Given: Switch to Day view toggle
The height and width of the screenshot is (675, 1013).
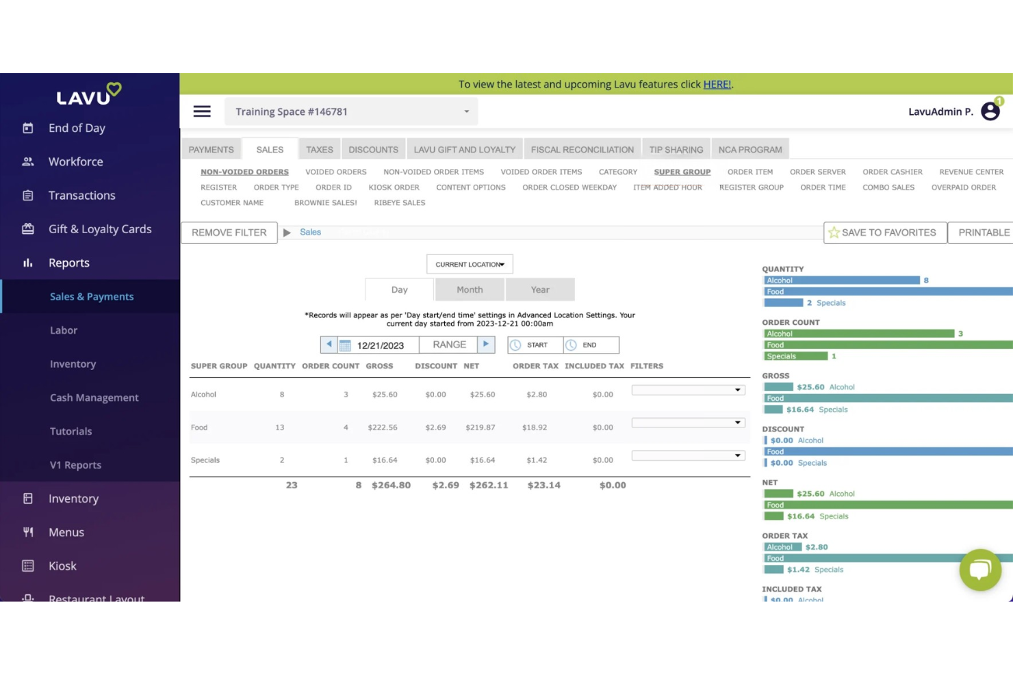Looking at the screenshot, I should point(400,290).
